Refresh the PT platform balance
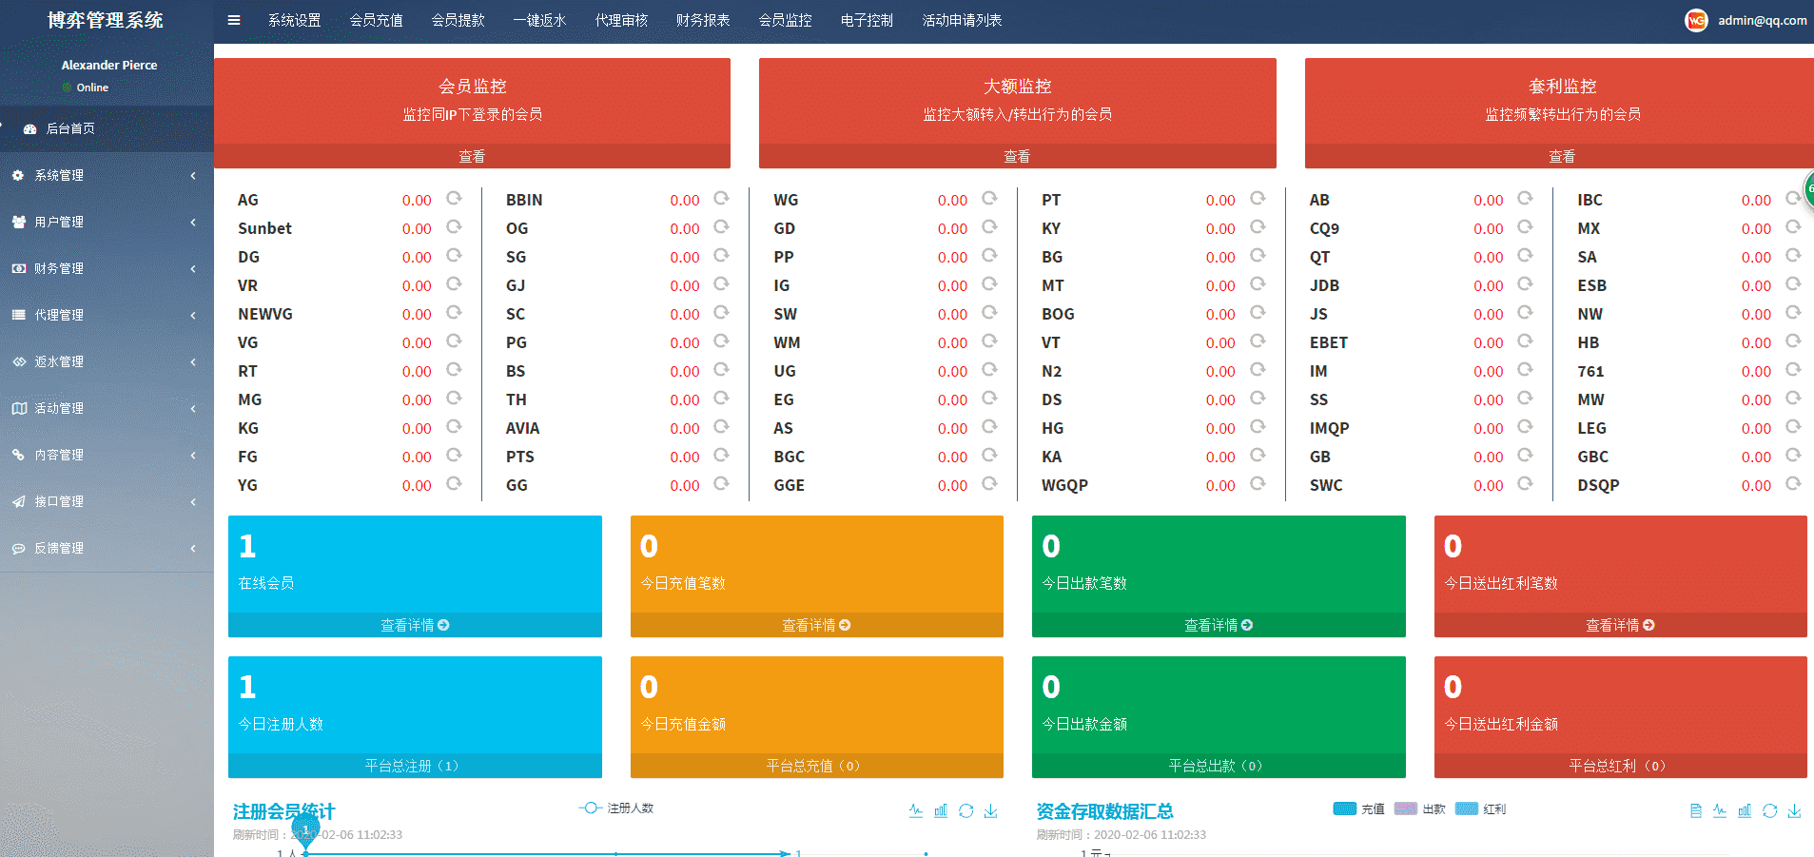 click(x=1258, y=198)
